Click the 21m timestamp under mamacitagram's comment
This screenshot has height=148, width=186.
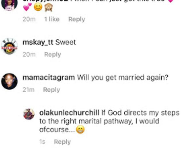click(x=28, y=90)
